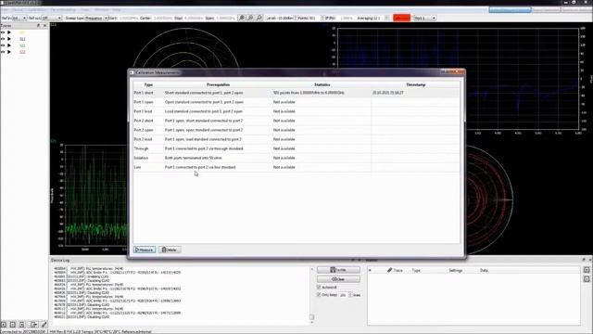This screenshot has width=593, height=334.
Task: Click To File button in Device Log
Action: [338, 270]
